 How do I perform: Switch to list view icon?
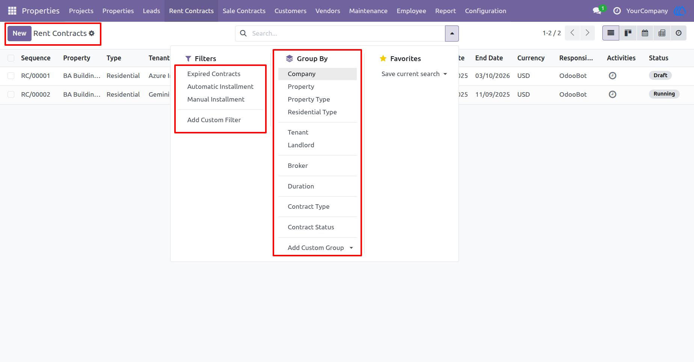pos(611,33)
